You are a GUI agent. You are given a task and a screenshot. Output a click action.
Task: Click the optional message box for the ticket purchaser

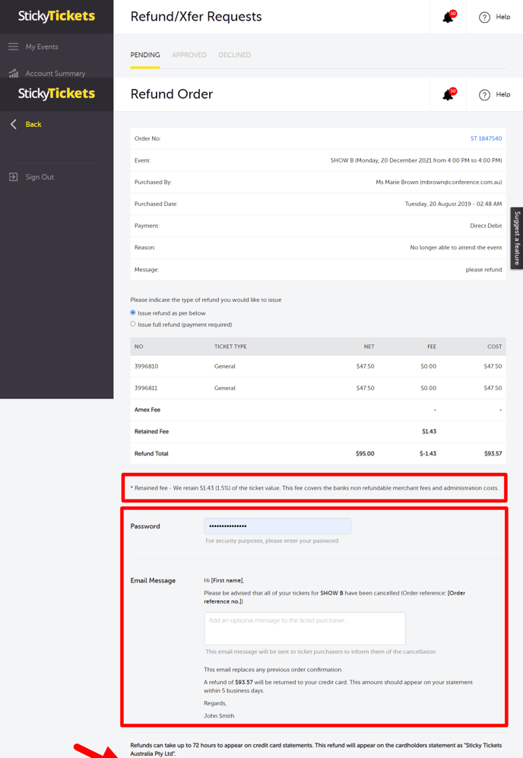point(304,628)
